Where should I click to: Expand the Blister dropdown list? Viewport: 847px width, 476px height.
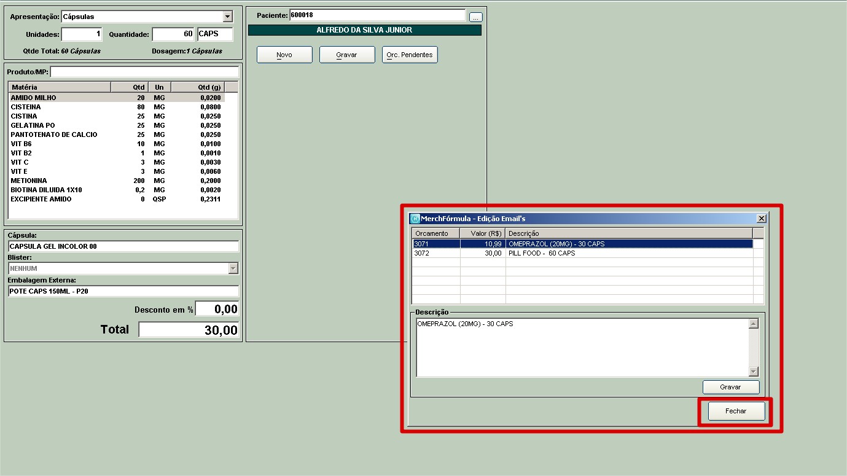233,268
